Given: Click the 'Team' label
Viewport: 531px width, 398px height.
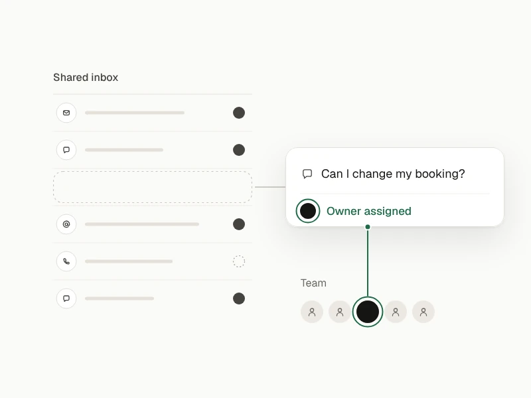Looking at the screenshot, I should point(313,283).
